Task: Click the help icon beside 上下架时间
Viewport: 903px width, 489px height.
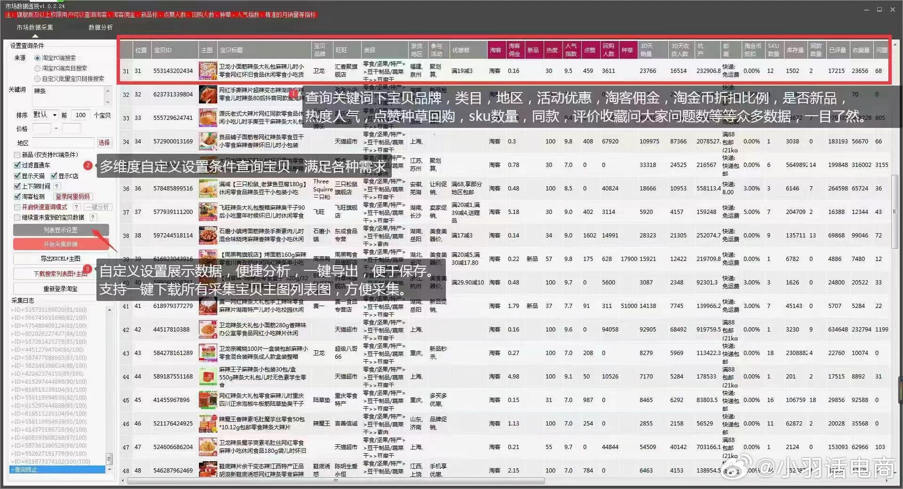Action: click(56, 186)
